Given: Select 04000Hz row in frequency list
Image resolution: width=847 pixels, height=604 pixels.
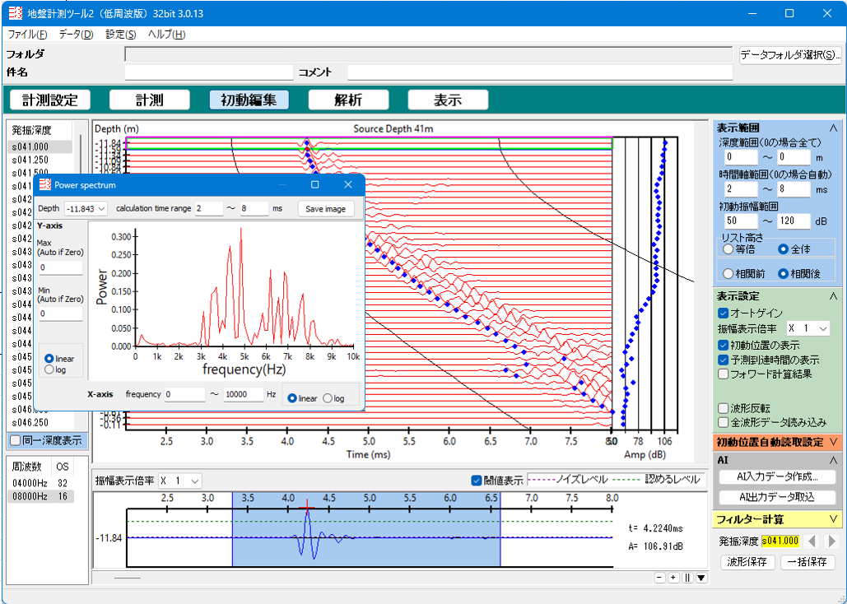Looking at the screenshot, I should click(x=40, y=483).
